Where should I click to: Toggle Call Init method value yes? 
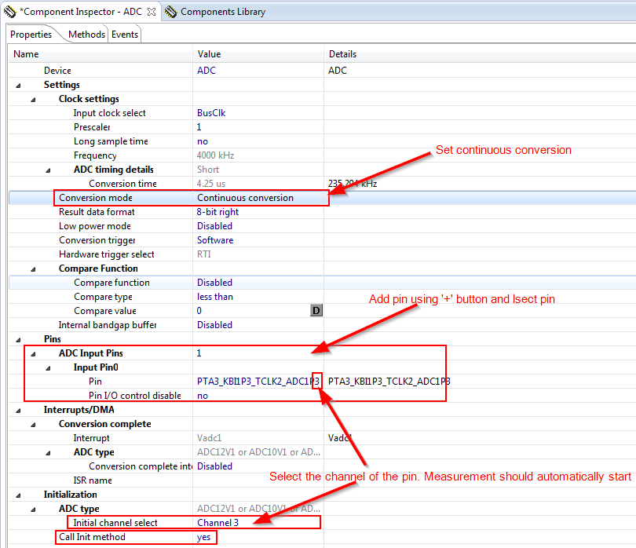[x=203, y=537]
